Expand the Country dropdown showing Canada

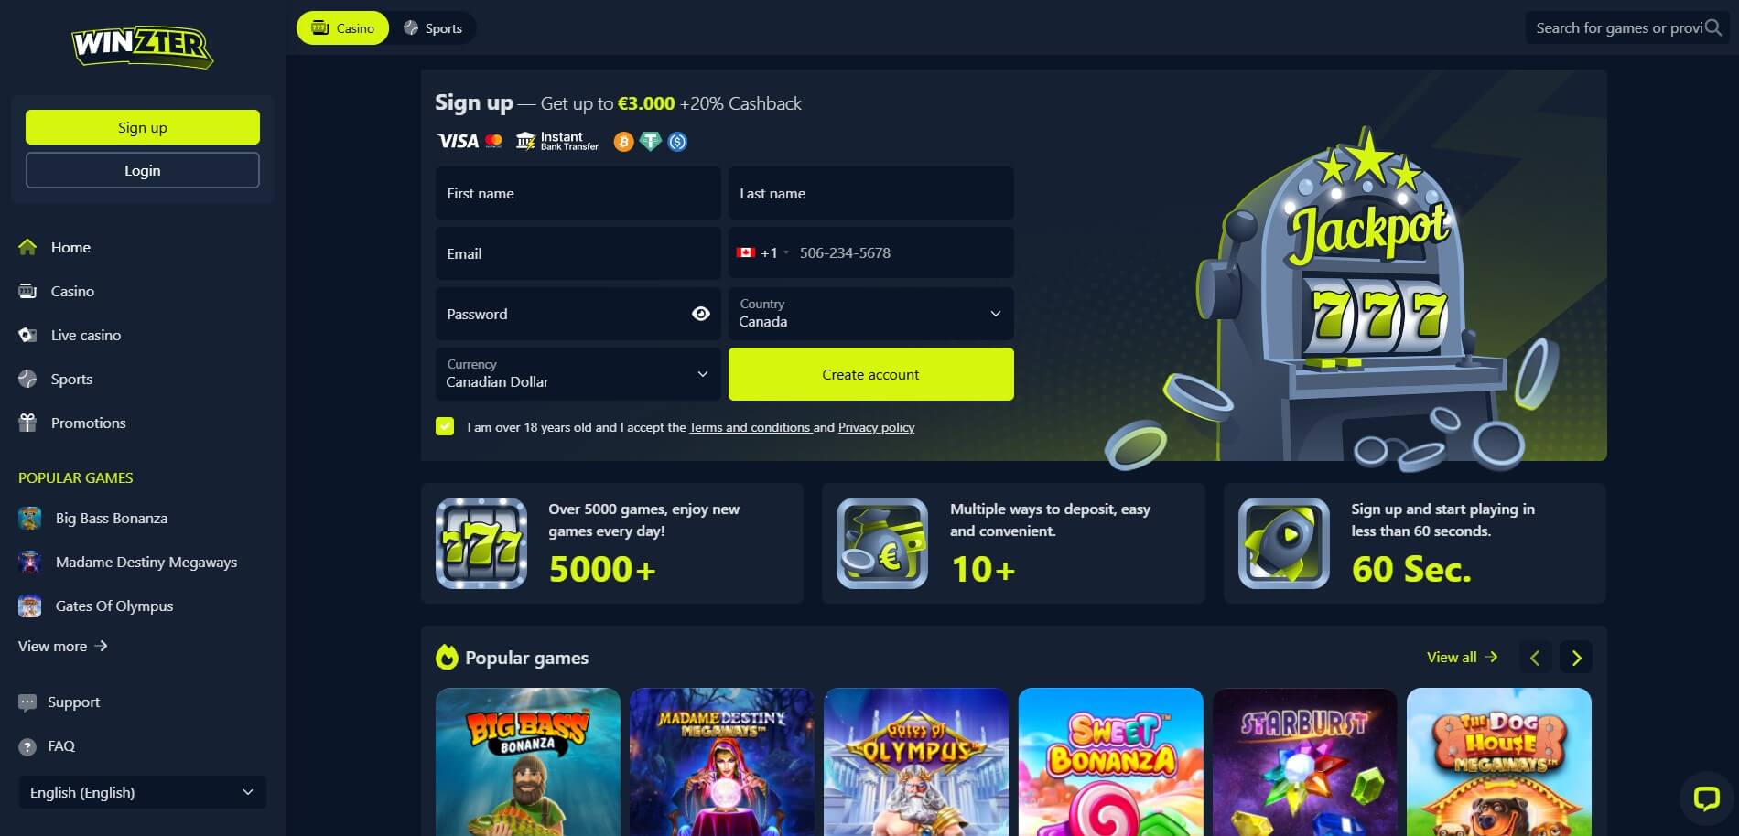(x=870, y=314)
